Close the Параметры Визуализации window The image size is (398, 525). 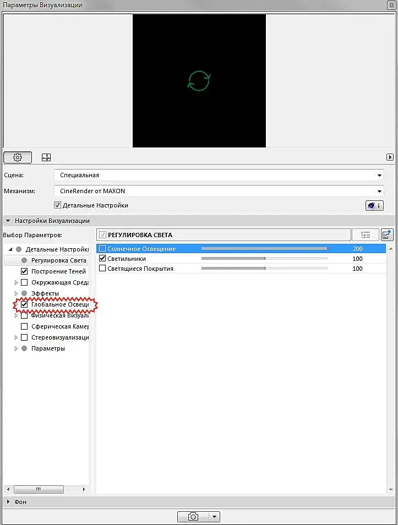click(391, 5)
